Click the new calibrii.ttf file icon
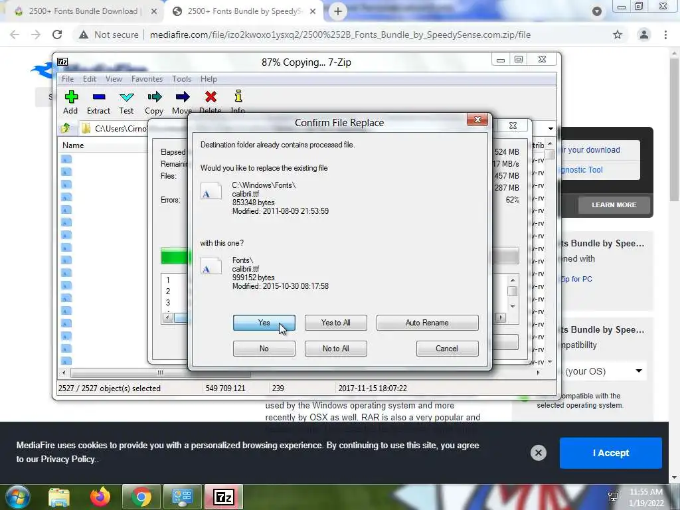680x510 pixels. click(x=211, y=266)
